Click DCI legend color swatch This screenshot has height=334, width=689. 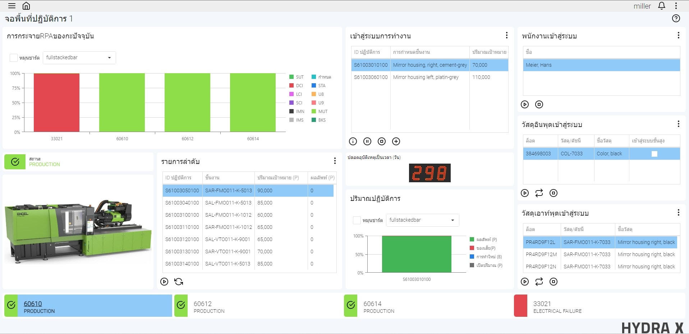tap(291, 85)
